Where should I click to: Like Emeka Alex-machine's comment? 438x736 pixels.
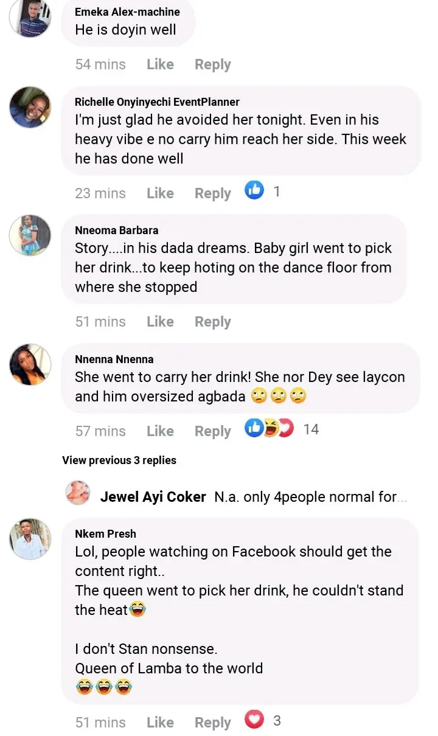160,64
